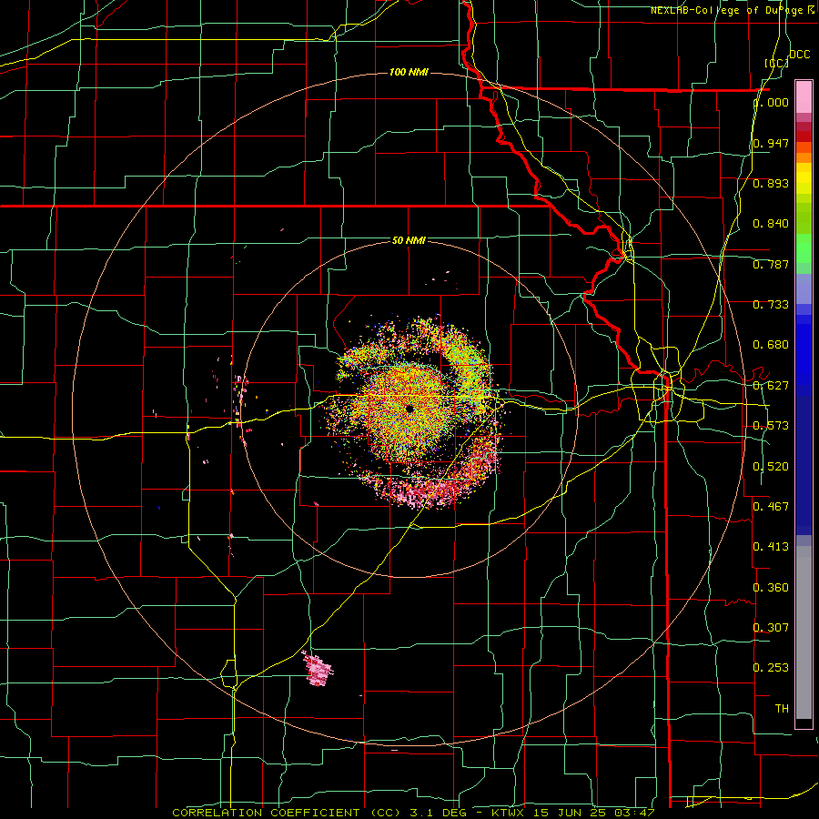Select the 0.840 legend value

pyautogui.click(x=771, y=224)
